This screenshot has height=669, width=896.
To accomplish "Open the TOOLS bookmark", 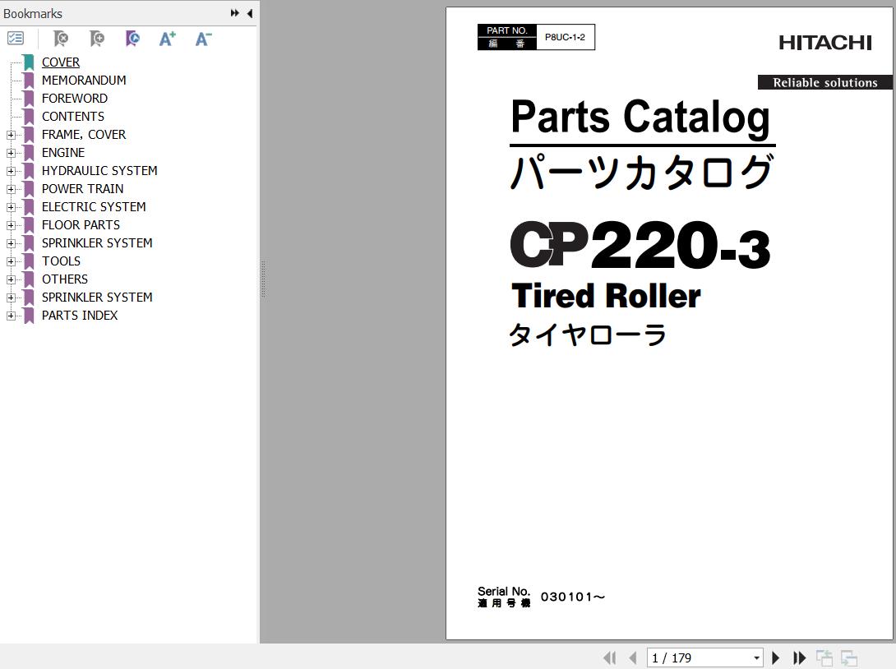I will [61, 261].
